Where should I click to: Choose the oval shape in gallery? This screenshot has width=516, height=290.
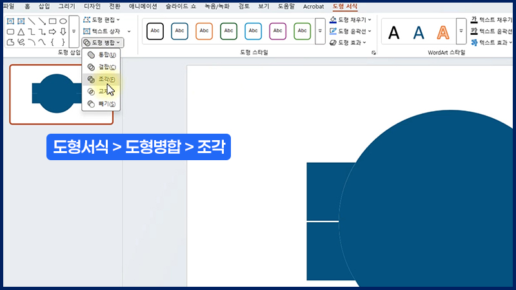pos(63,21)
